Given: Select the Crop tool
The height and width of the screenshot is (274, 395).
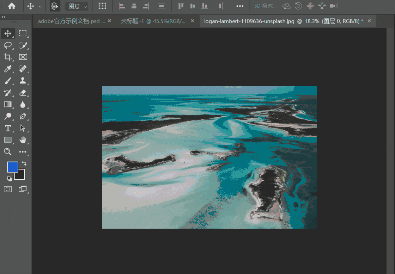Looking at the screenshot, I should coord(8,57).
